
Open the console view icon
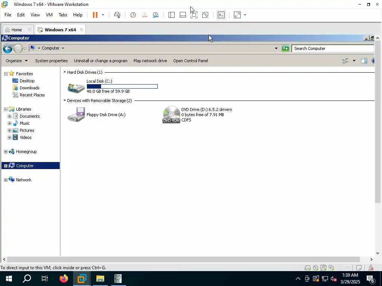[221, 15]
